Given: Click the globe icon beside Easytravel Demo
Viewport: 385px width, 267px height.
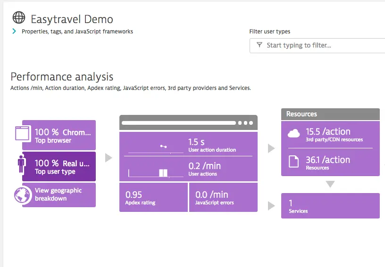Looking at the screenshot, I should (19, 17).
